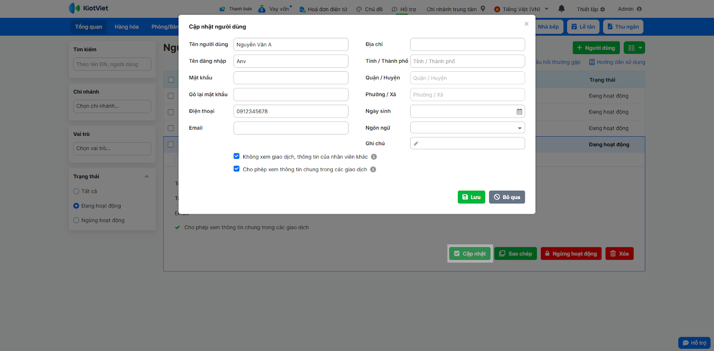This screenshot has width=714, height=351.
Task: Select Đang hoạt động status radio
Action: (76, 206)
